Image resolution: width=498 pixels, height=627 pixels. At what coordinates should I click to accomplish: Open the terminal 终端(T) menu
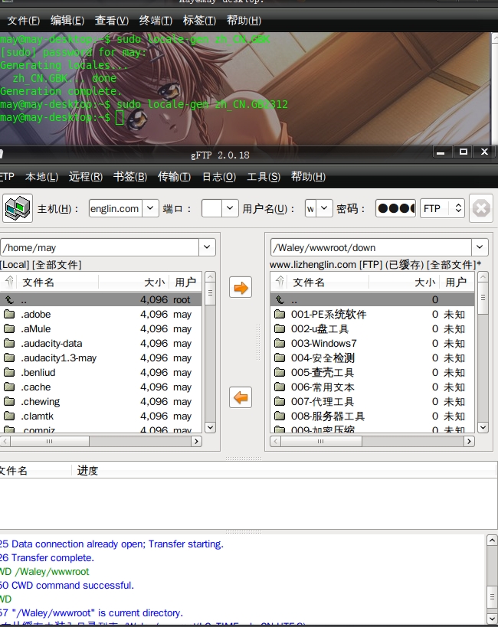click(x=156, y=21)
